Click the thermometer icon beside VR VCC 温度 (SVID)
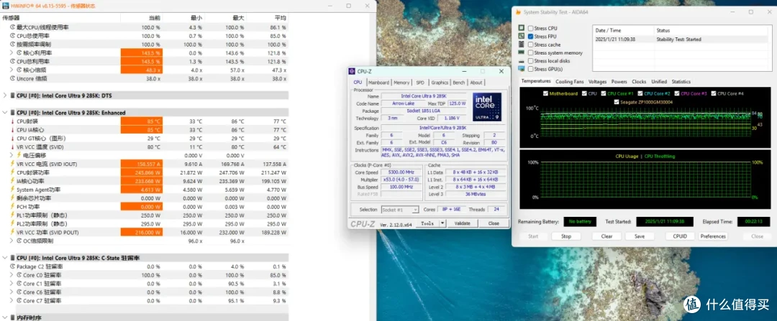Image resolution: width=777 pixels, height=321 pixels. (x=13, y=147)
